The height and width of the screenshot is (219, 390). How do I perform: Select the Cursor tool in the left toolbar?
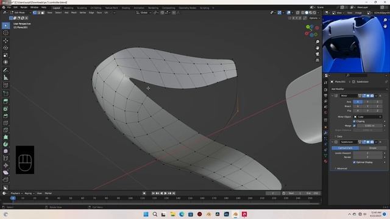[x=5, y=33]
